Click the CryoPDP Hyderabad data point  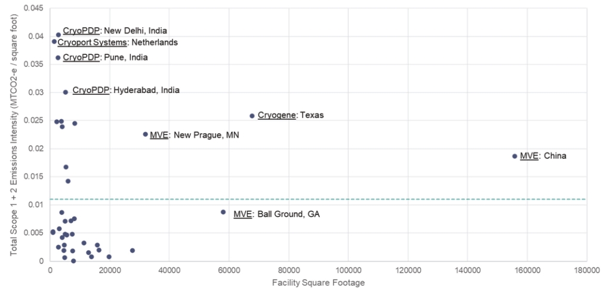coord(66,92)
